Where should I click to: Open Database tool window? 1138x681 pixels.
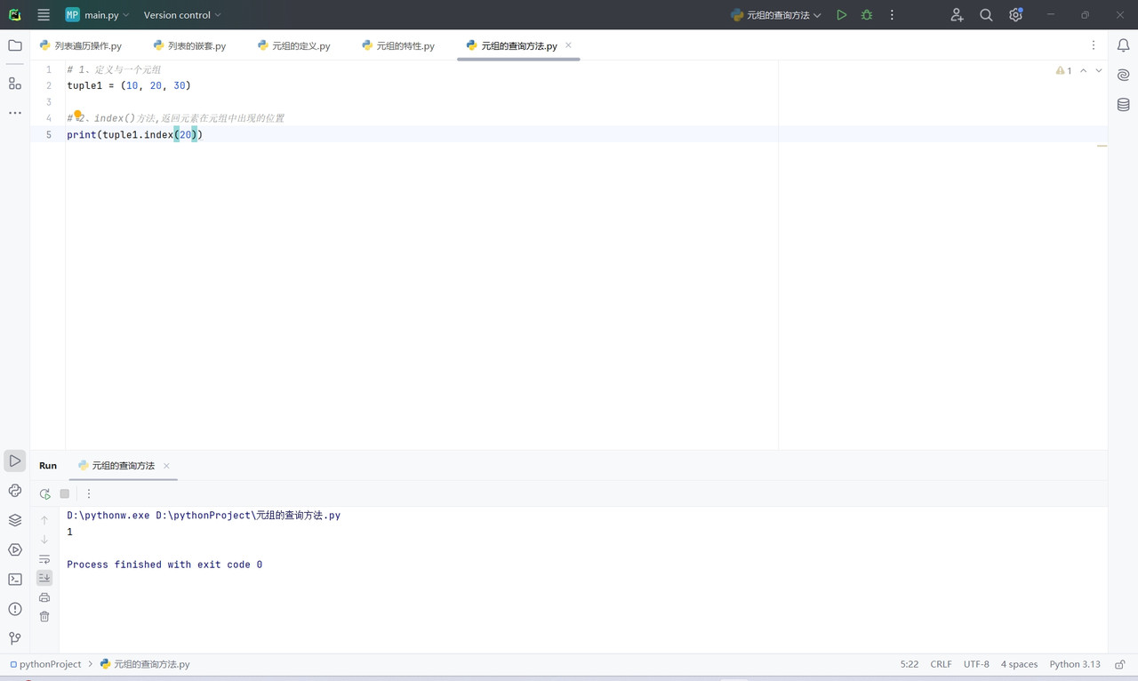point(1124,105)
